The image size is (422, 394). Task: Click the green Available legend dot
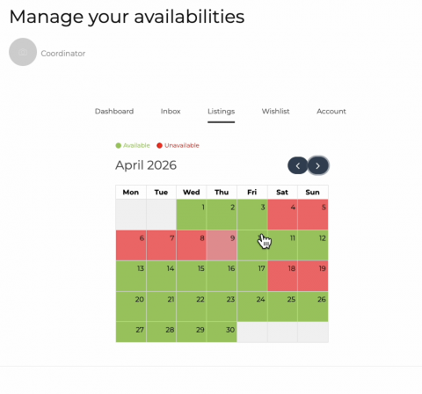point(119,146)
